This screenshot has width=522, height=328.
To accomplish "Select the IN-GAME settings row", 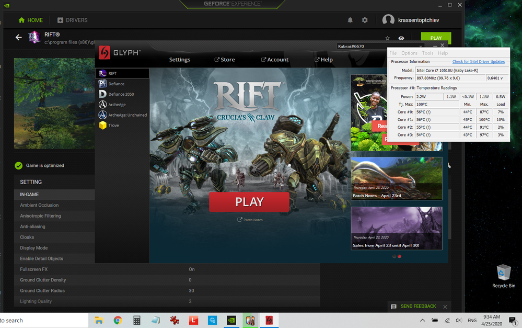I will (x=54, y=194).
